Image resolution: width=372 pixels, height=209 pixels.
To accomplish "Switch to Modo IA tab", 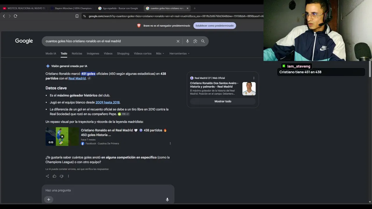I will [51, 53].
